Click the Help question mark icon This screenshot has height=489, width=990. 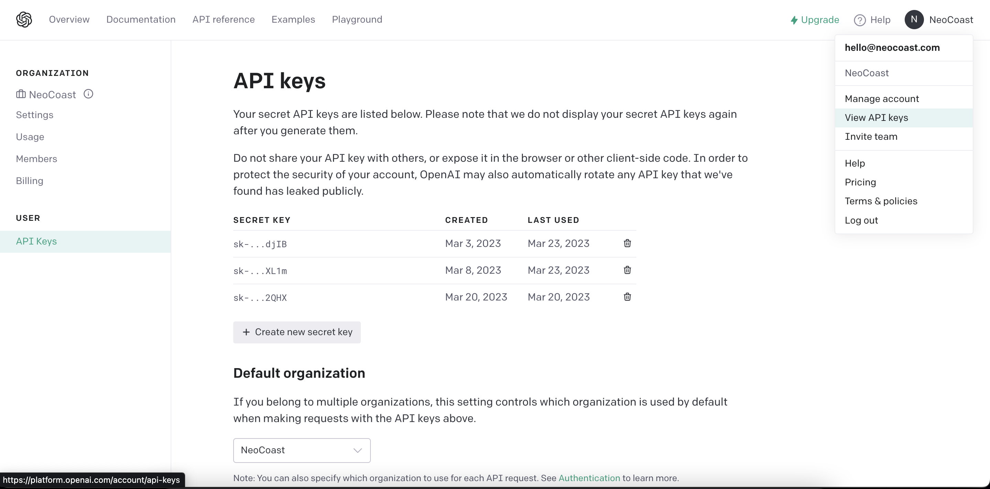(x=860, y=20)
